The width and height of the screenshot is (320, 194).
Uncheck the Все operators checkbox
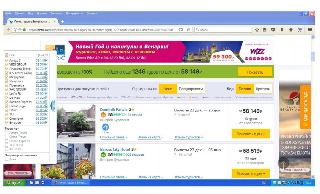[6, 55]
